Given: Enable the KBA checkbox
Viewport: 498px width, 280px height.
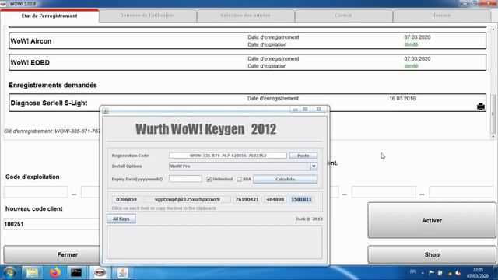Looking at the screenshot, I should (239, 180).
